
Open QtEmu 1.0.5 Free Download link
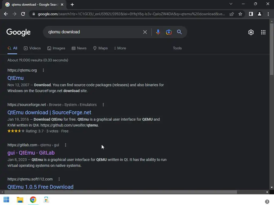(x=40, y=187)
